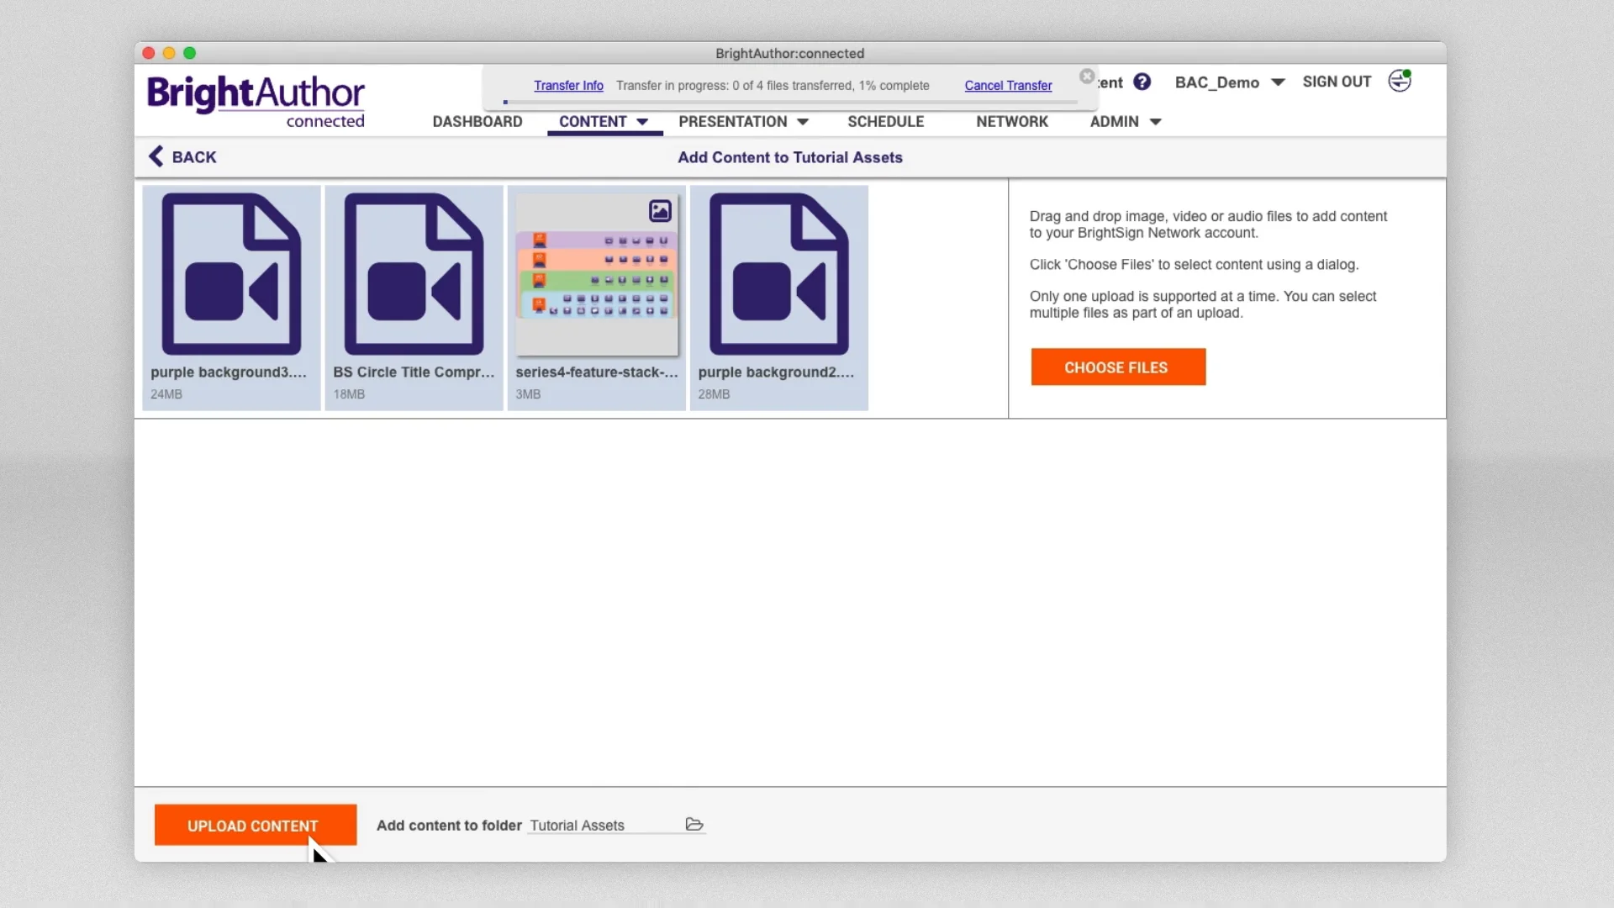Click the series4-feature-stack file name
The image size is (1614, 908).
(597, 372)
